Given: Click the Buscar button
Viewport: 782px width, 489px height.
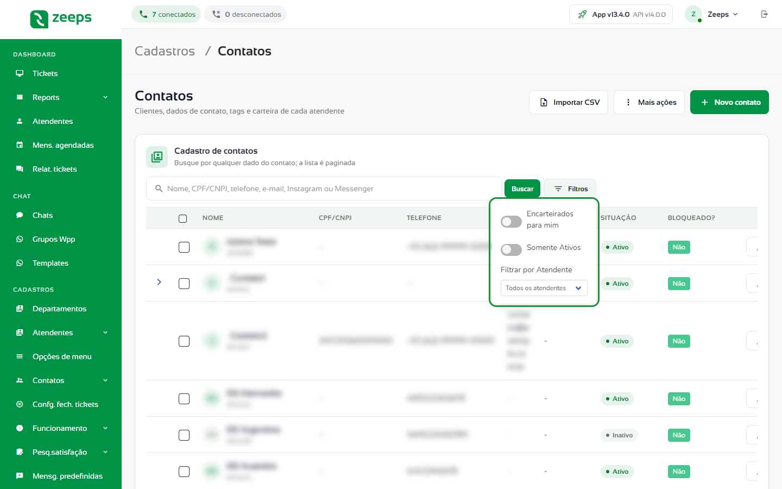Looking at the screenshot, I should tap(522, 189).
